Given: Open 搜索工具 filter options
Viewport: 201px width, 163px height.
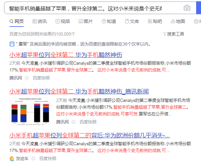Looking at the screenshot, I should tap(174, 34).
